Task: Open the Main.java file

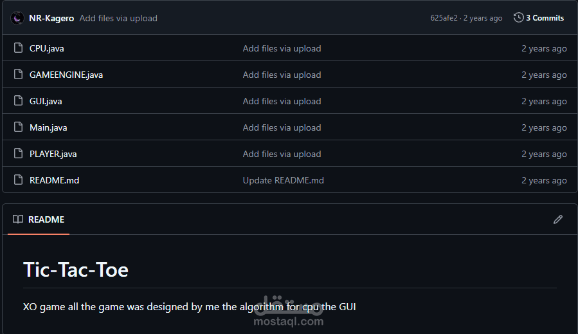Action: click(48, 127)
